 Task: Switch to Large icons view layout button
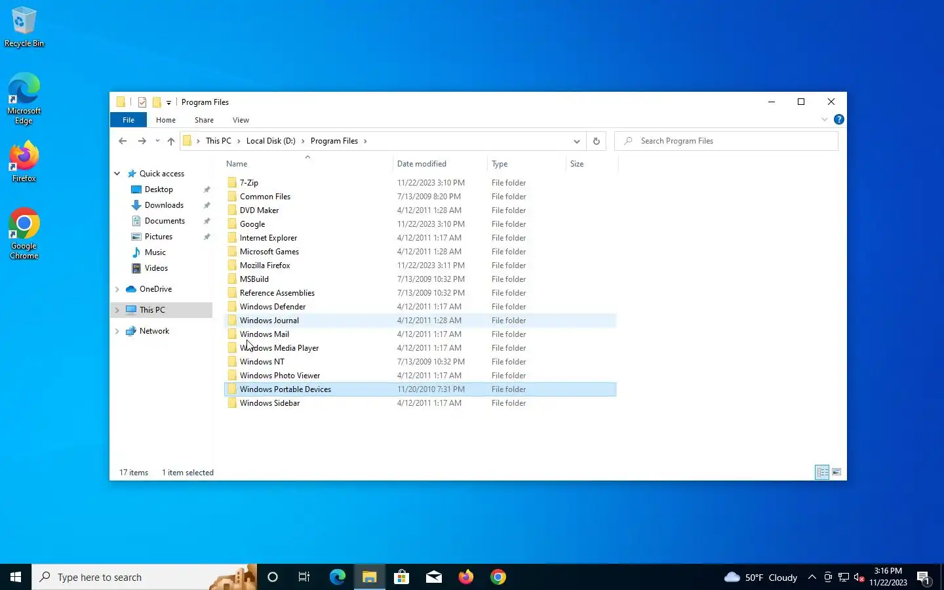(x=836, y=472)
